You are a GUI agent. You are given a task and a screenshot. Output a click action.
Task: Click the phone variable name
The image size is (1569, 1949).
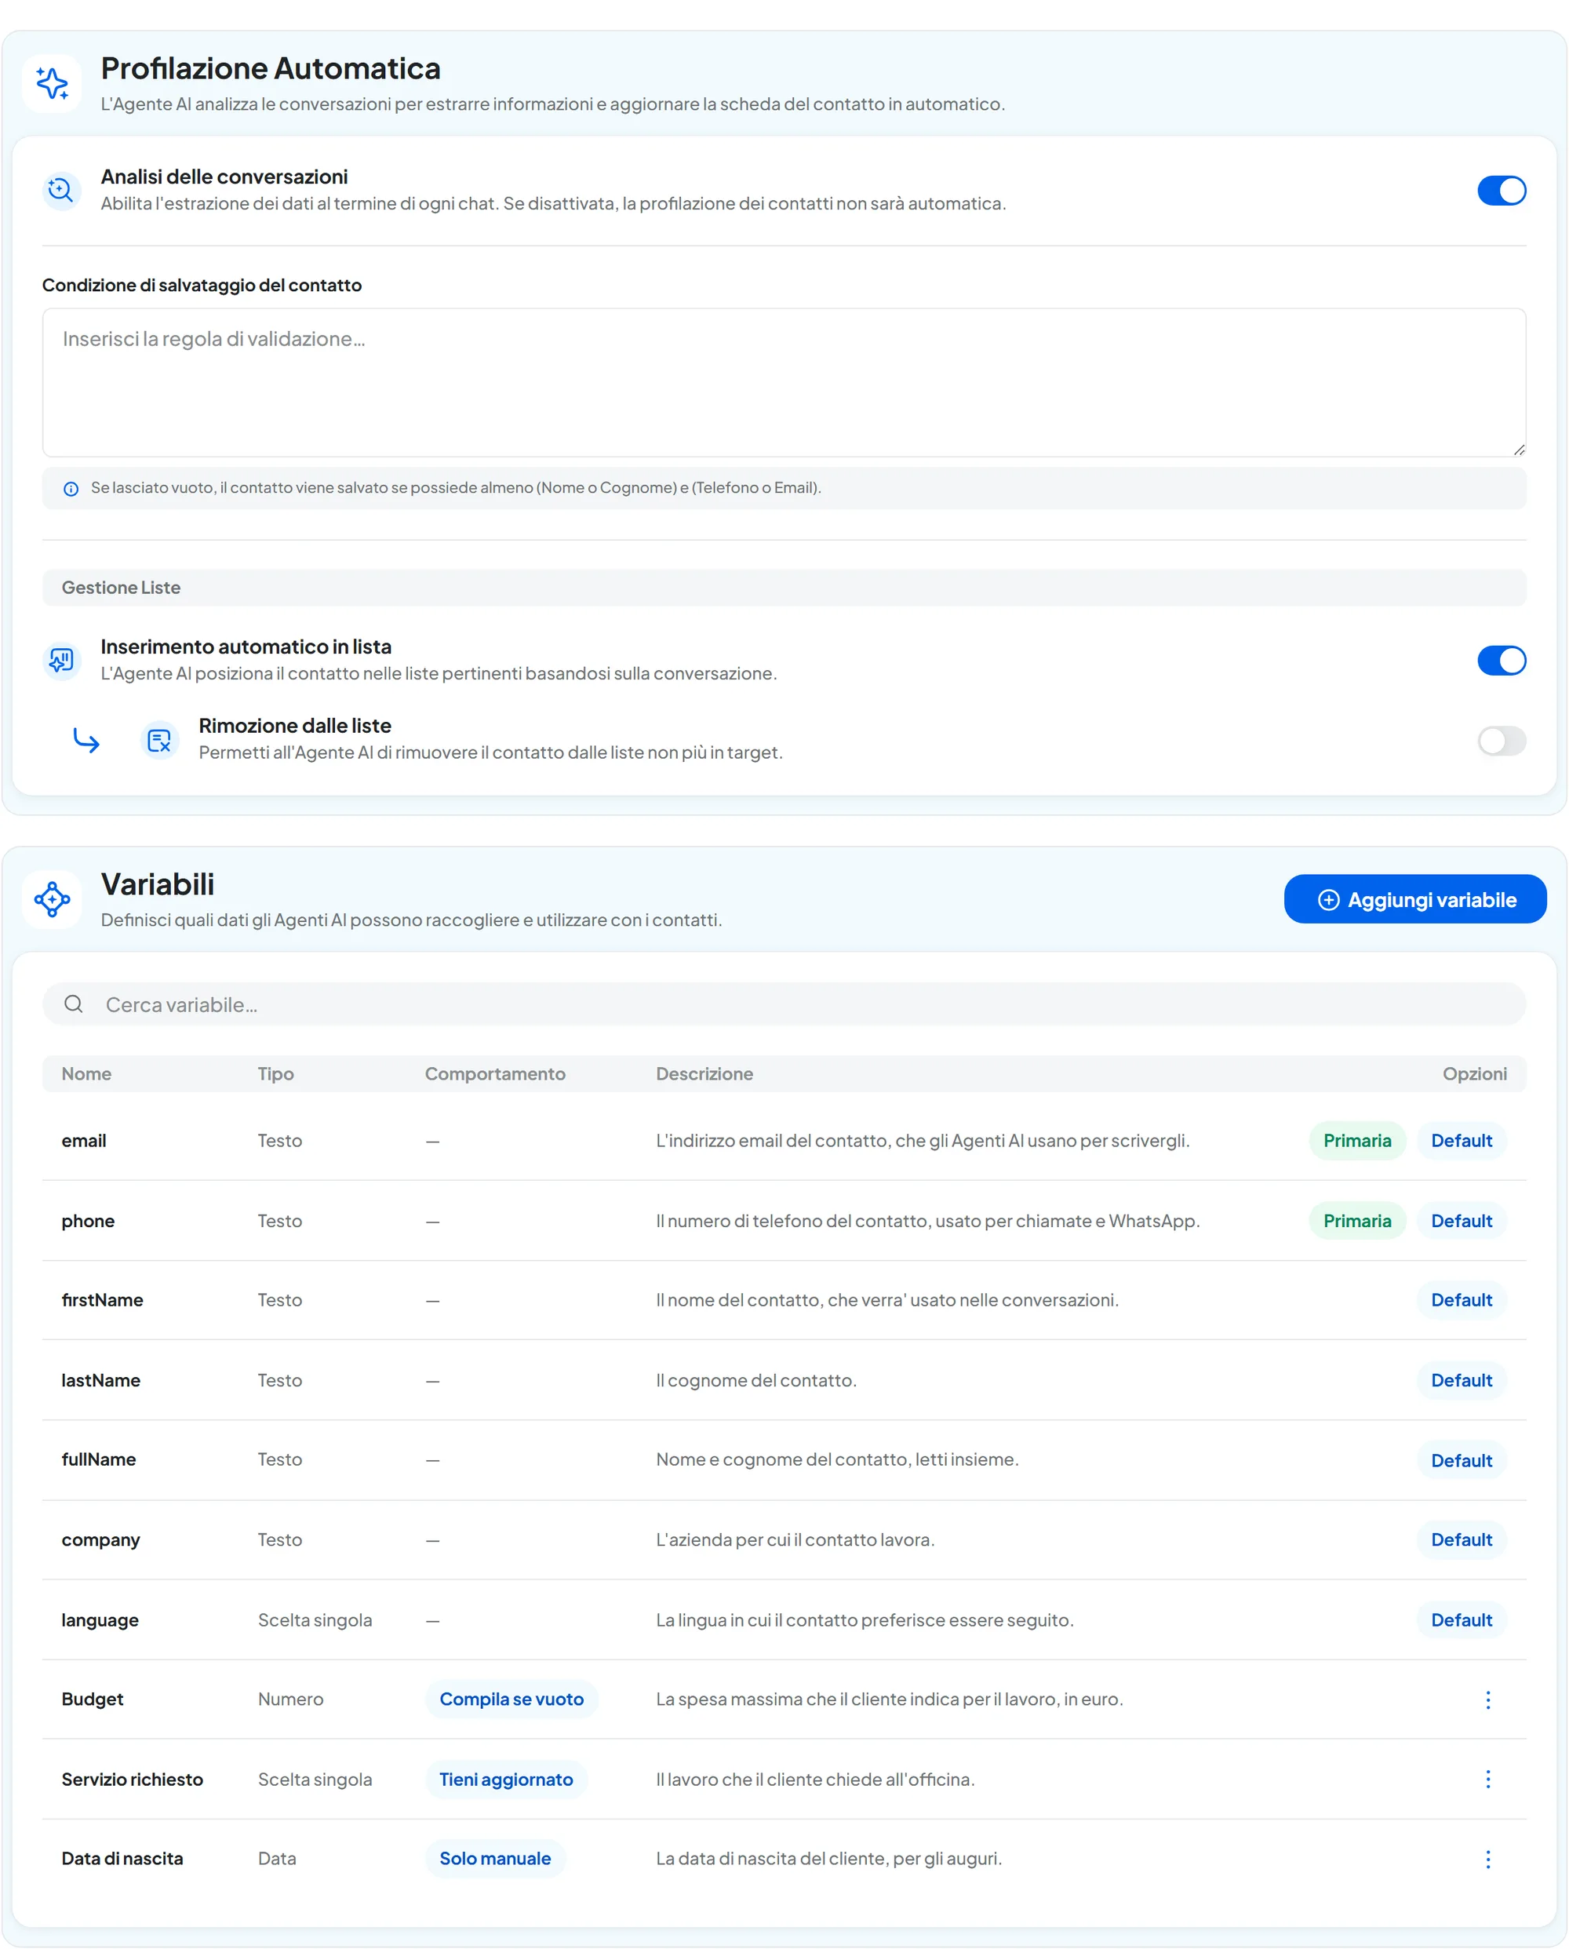pos(88,1222)
